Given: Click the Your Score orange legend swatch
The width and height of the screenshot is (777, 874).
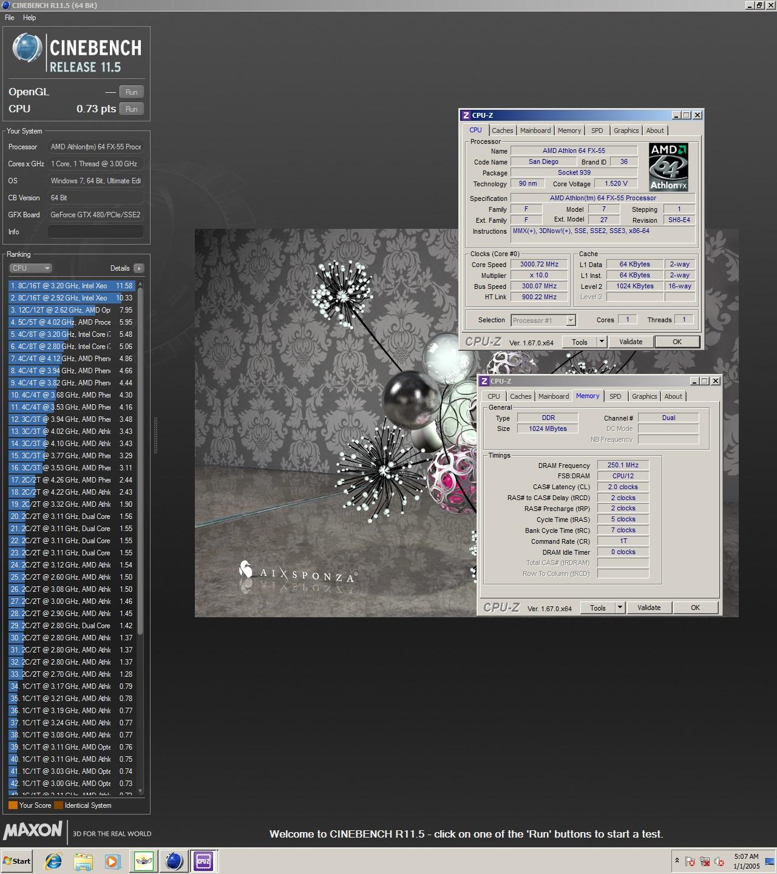Looking at the screenshot, I should pos(13,805).
